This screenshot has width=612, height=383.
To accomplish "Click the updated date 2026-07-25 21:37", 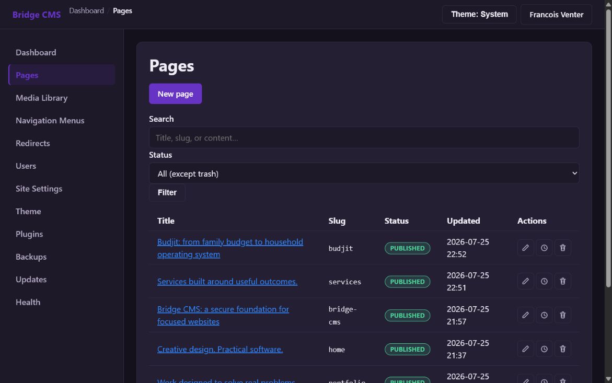I will click(x=468, y=349).
